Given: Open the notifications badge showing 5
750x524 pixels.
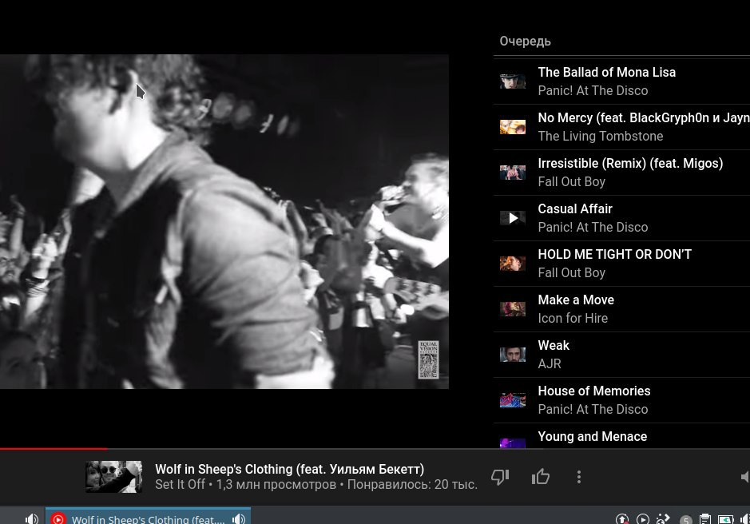Looking at the screenshot, I should tap(686, 520).
